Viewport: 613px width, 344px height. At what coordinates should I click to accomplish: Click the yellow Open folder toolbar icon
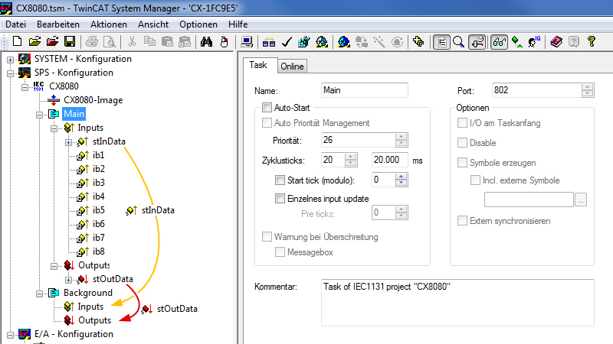(34, 41)
